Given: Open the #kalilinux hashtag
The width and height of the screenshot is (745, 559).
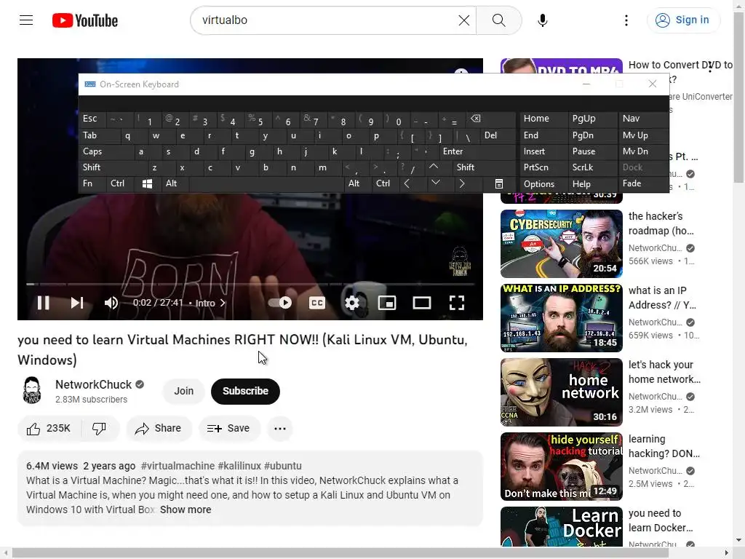Looking at the screenshot, I should (x=239, y=466).
